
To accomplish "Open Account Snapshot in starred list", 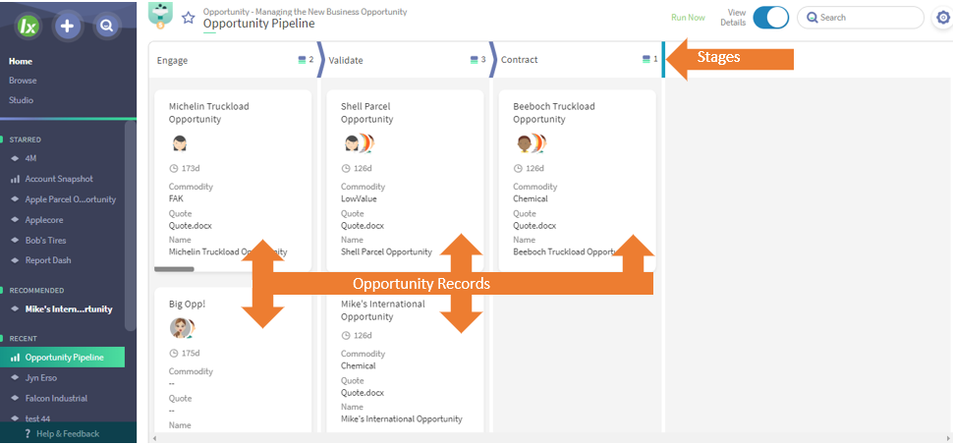I will click(x=59, y=180).
